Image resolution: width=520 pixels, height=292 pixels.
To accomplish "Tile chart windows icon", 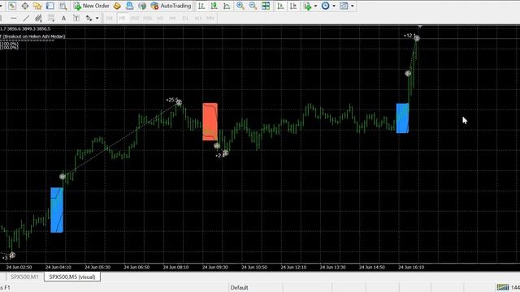I will click(266, 6).
